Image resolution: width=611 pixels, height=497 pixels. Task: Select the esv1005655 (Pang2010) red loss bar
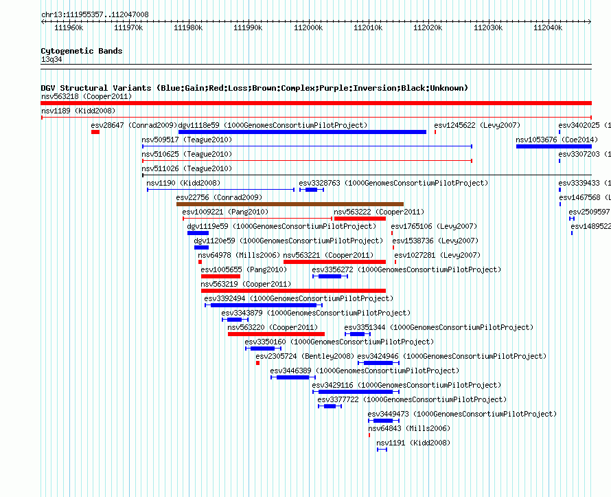tap(220, 276)
